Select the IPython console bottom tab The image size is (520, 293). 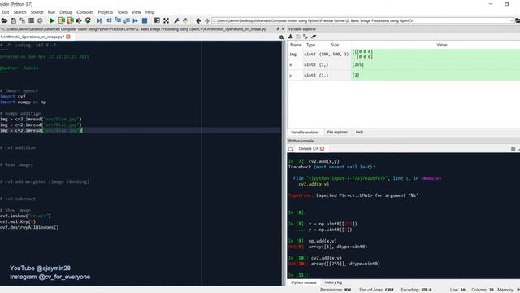pyautogui.click(x=303, y=282)
